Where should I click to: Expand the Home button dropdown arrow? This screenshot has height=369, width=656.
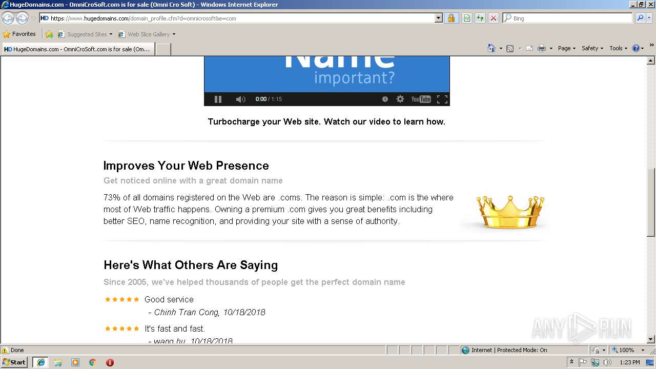(500, 48)
